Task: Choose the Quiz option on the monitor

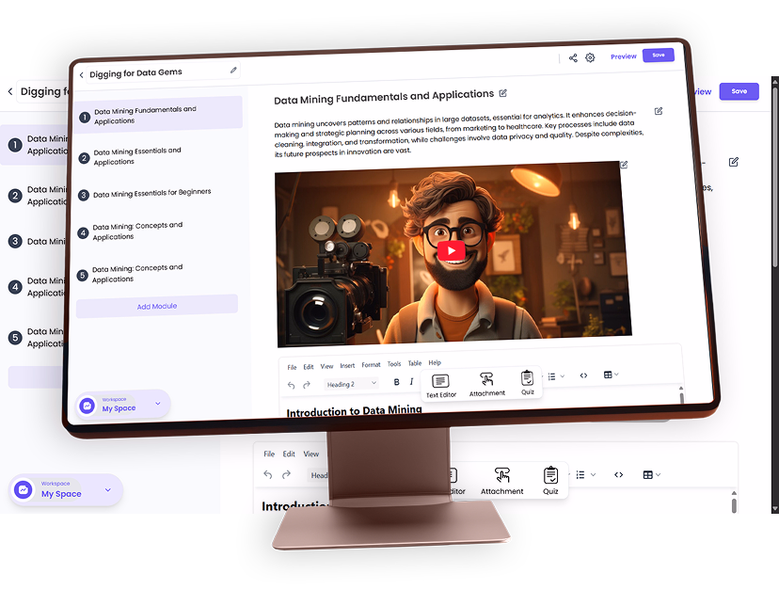Action: pyautogui.click(x=527, y=383)
